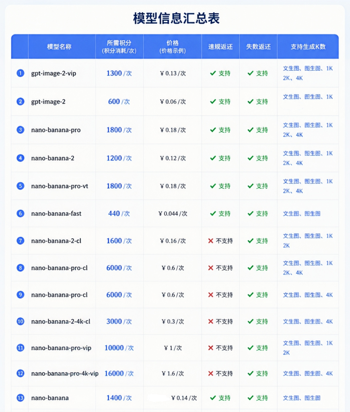350x412 pixels.
Task: Click the points value '440 /次'
Action: coord(119,213)
